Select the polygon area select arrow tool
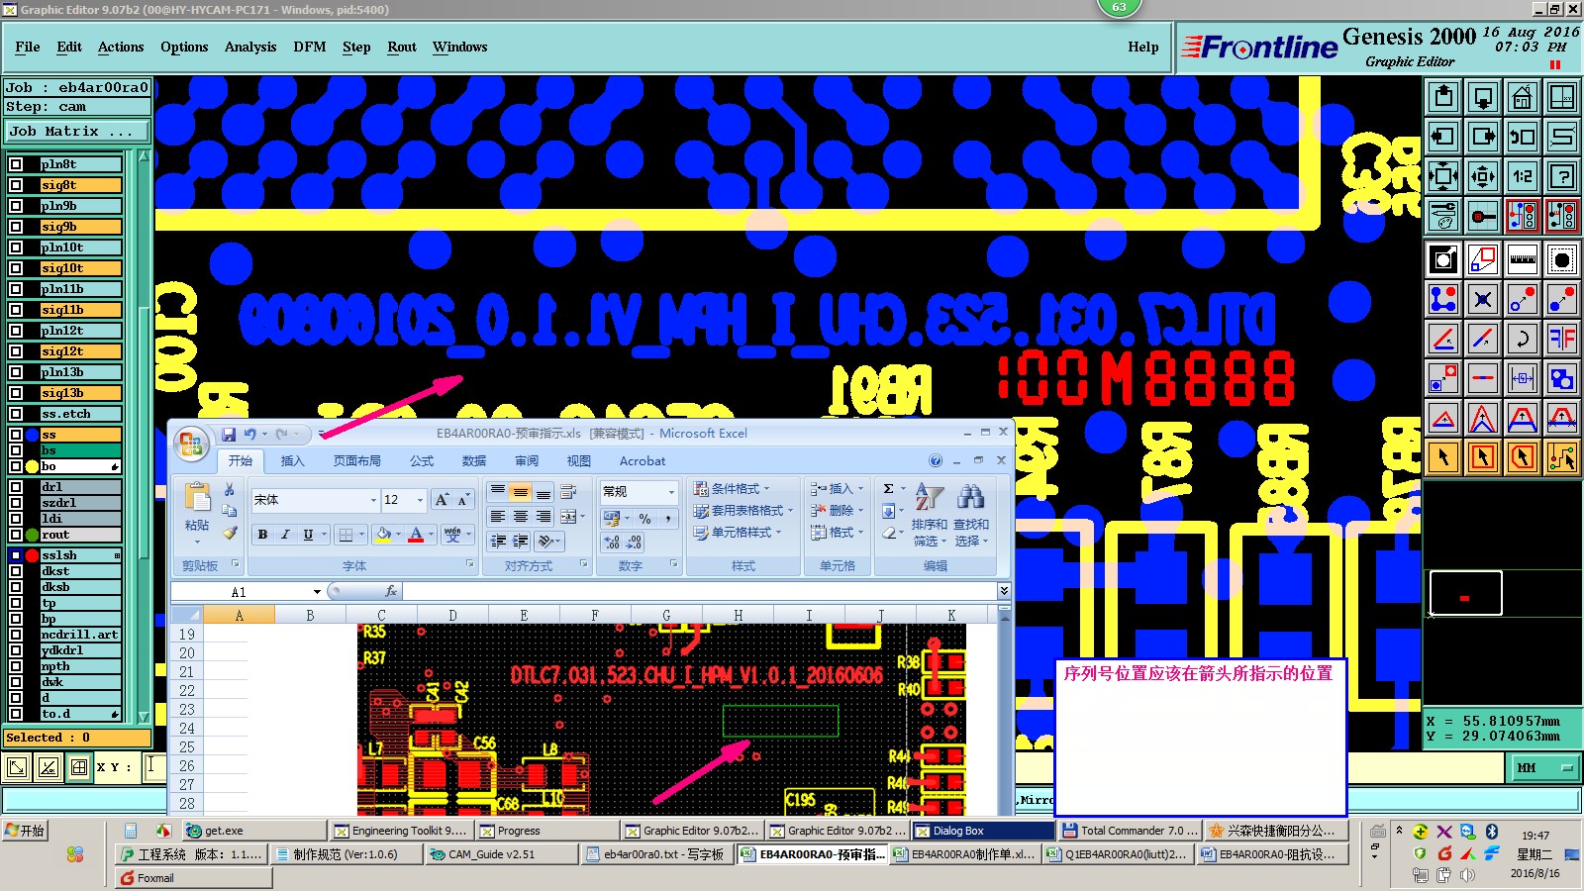 (x=1523, y=457)
